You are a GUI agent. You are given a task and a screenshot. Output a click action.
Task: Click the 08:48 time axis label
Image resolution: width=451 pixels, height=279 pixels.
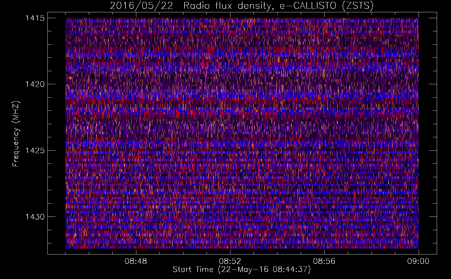136,261
